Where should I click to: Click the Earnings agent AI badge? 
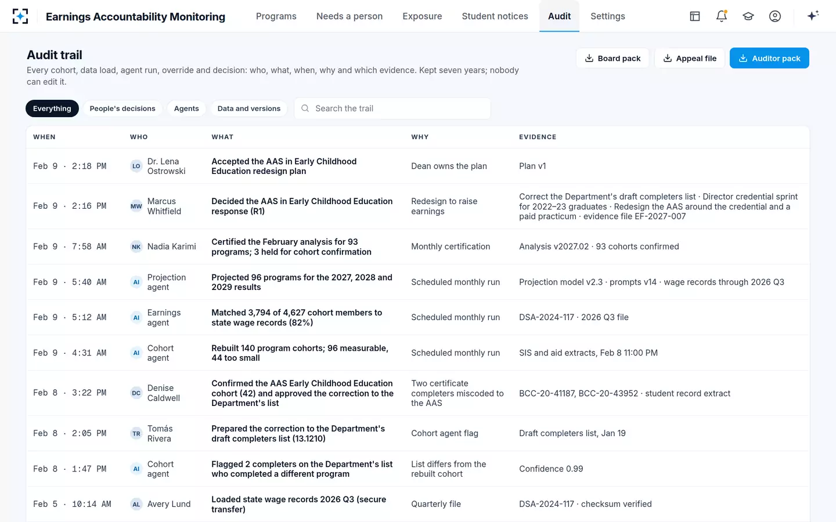point(136,317)
